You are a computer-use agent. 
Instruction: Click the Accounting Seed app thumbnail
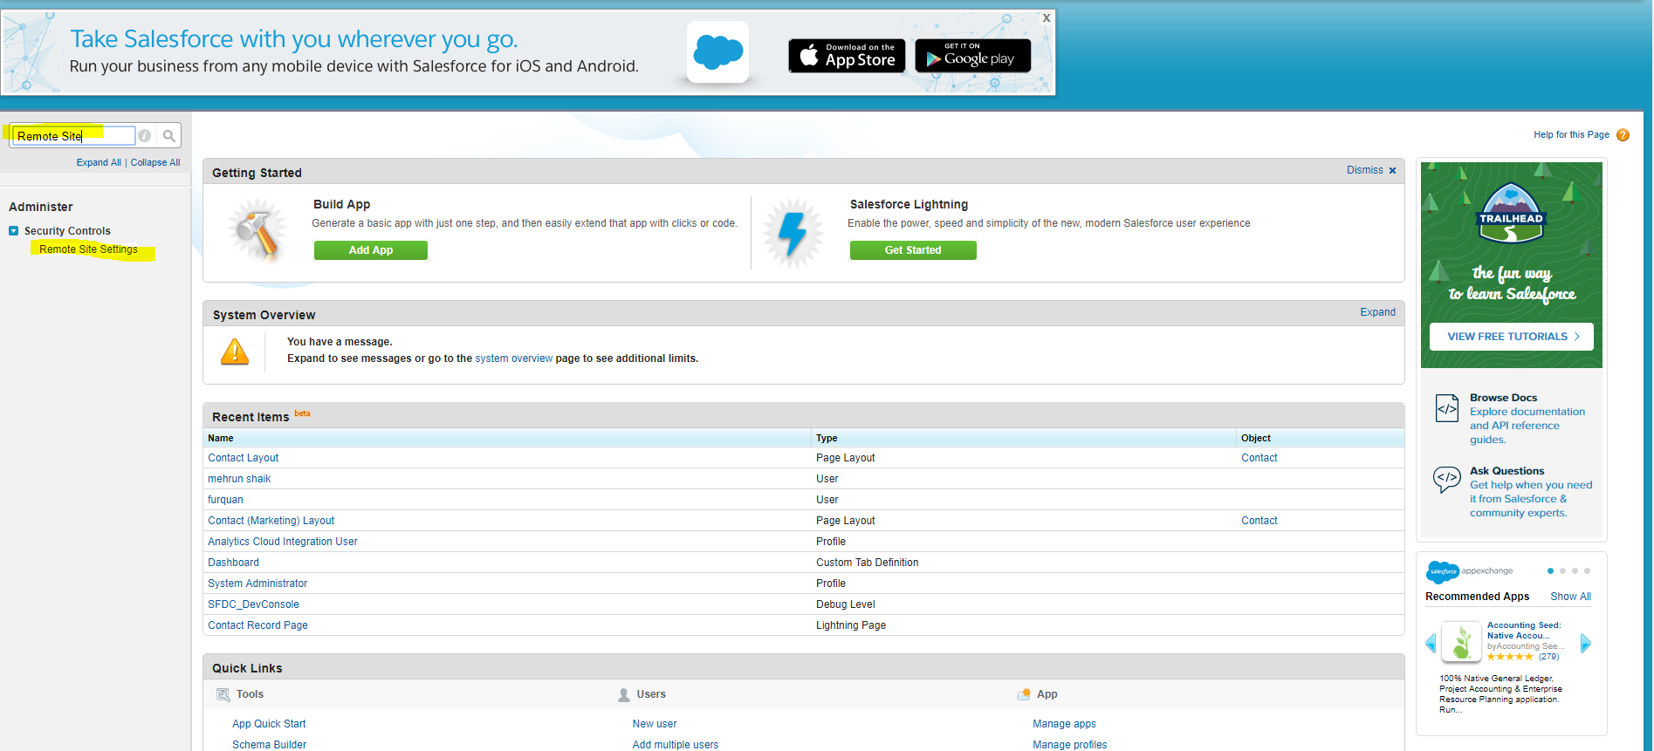coord(1461,642)
